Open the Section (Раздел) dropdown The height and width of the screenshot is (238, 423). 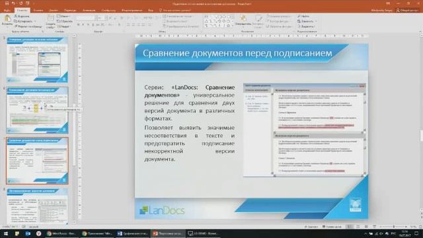64,26
